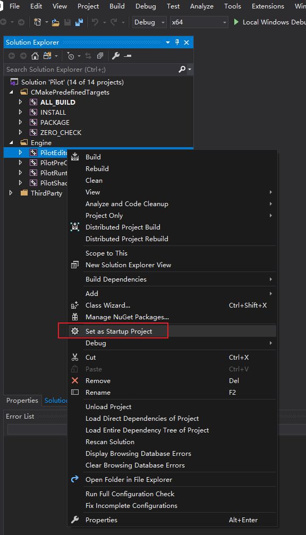Click the red X Remove icon
Screen dimensions: 306x535
click(75, 380)
